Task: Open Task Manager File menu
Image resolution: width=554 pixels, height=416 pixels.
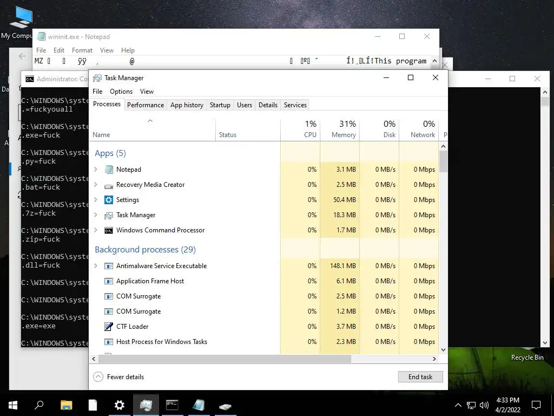Action: point(97,92)
